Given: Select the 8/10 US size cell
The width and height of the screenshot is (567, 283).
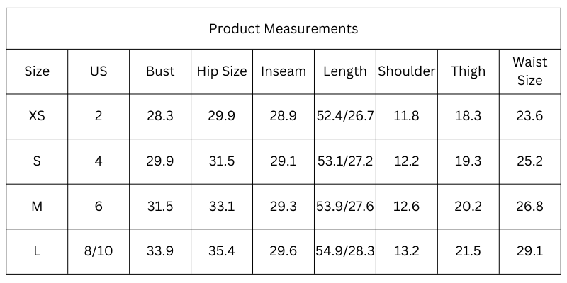Looking at the screenshot, I should [99, 251].
